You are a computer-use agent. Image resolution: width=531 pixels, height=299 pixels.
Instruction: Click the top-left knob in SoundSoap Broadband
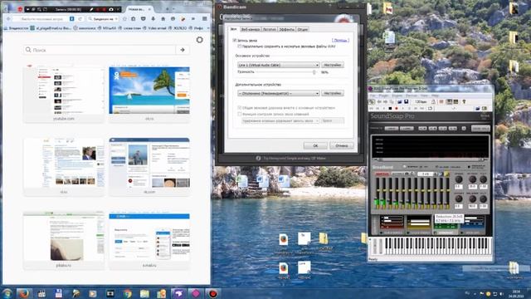pyautogui.click(x=458, y=179)
